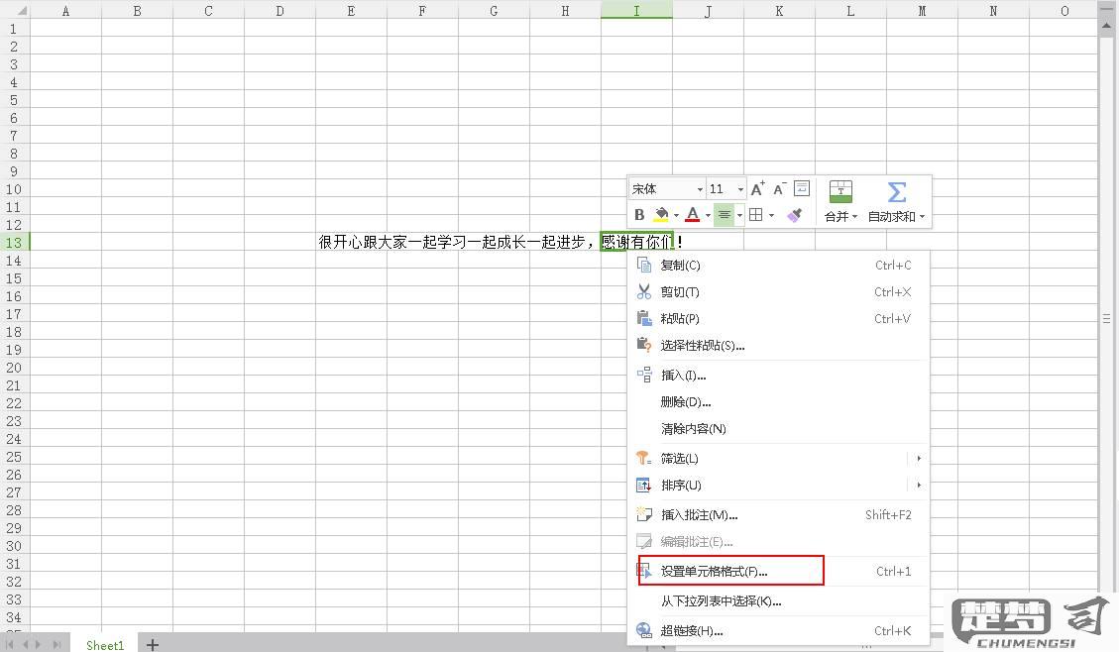1119x652 pixels.
Task: Select column I header
Action: coord(636,10)
